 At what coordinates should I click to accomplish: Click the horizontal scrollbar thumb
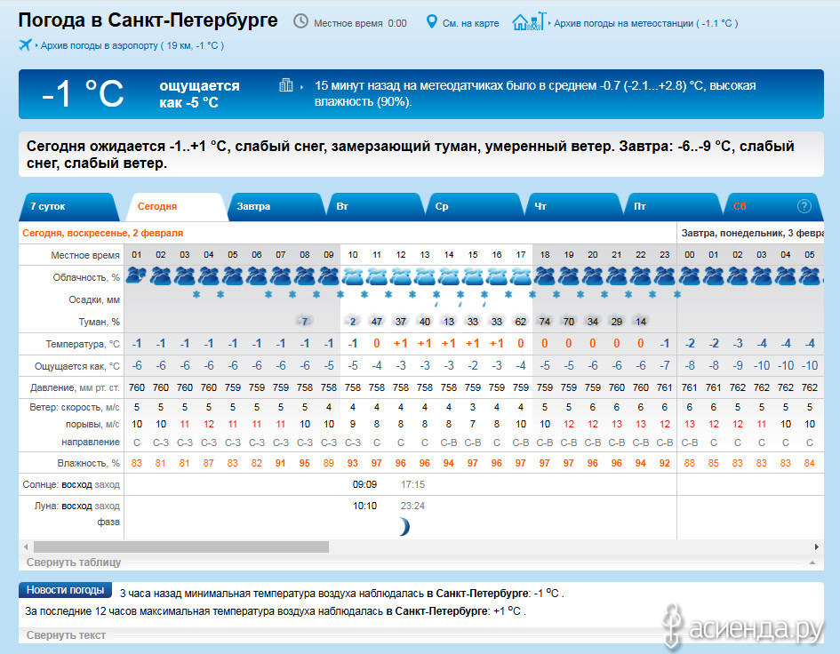point(181,546)
